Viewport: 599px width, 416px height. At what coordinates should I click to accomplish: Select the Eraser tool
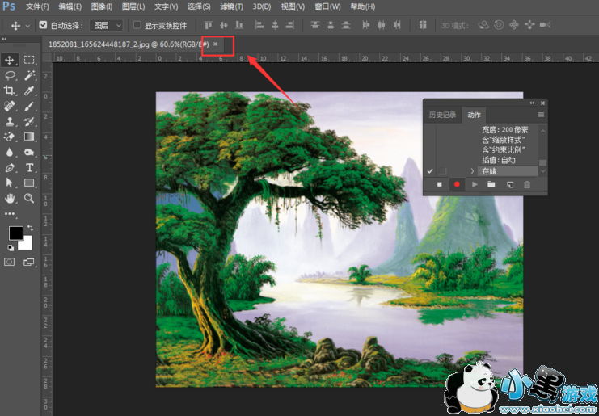[x=10, y=137]
